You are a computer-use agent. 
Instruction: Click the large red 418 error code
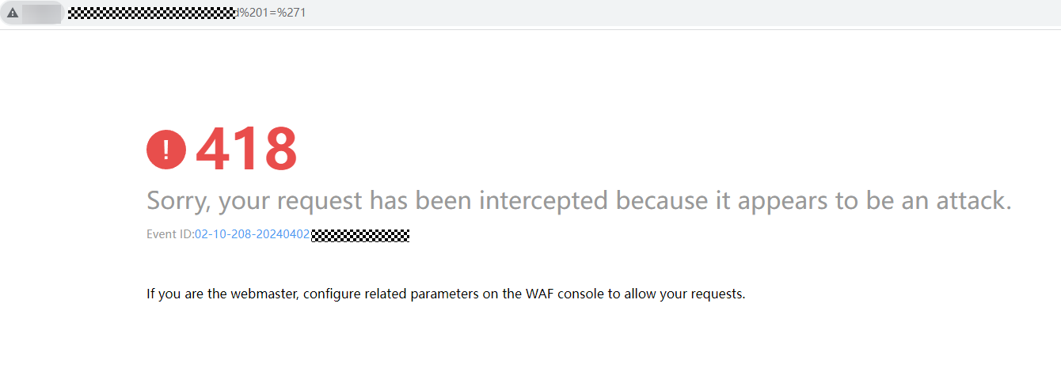[x=246, y=148]
